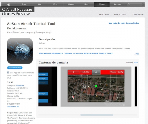Select the Config button in screenshot

tap(120, 72)
